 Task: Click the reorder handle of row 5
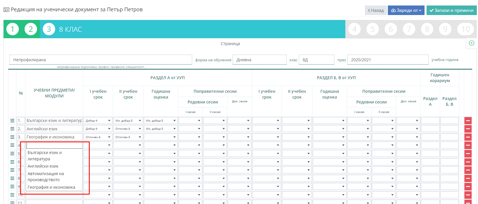click(12, 153)
